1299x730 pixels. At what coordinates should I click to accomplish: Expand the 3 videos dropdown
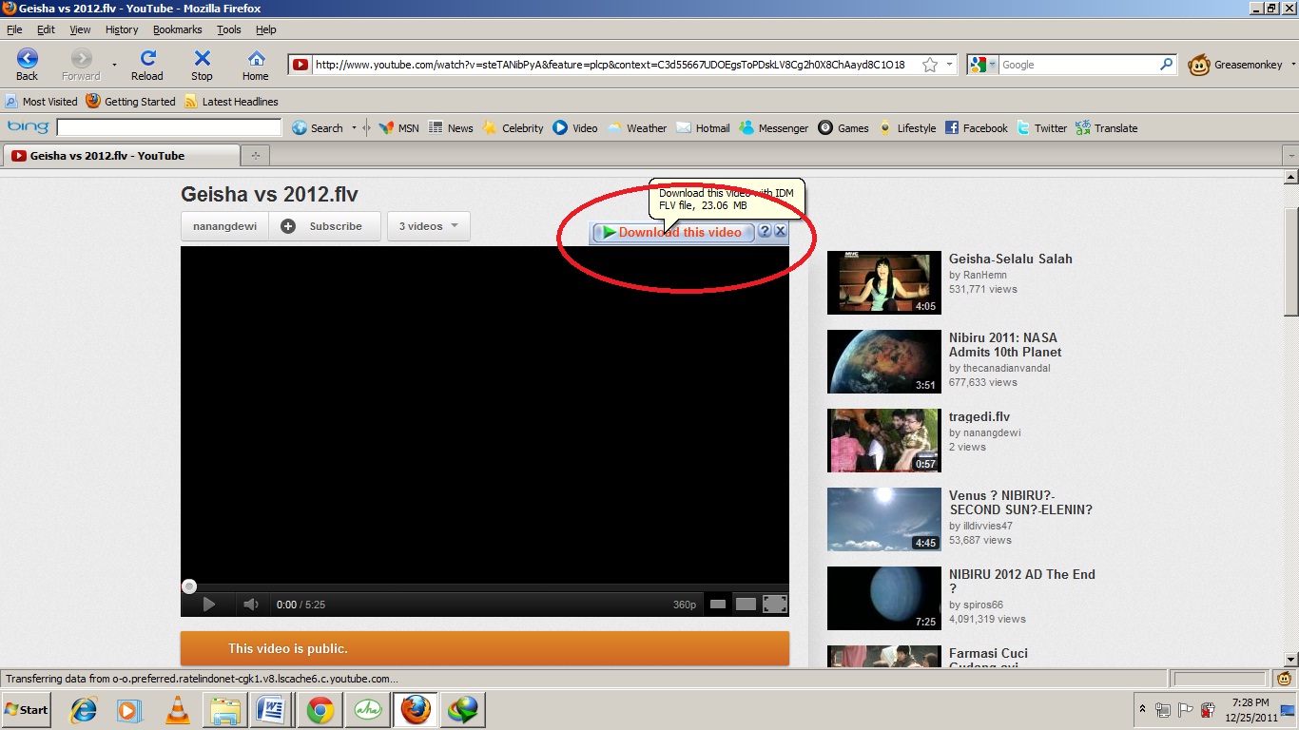pyautogui.click(x=429, y=226)
